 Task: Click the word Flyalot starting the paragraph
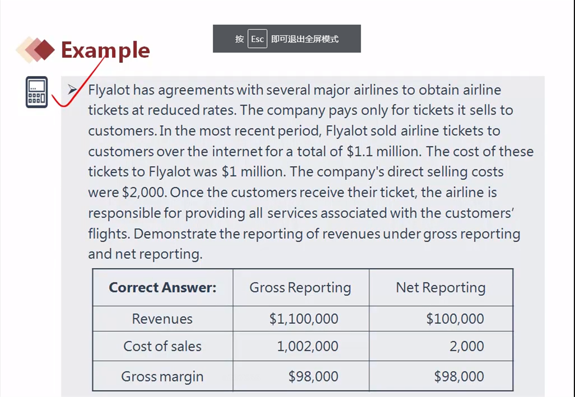click(x=109, y=91)
